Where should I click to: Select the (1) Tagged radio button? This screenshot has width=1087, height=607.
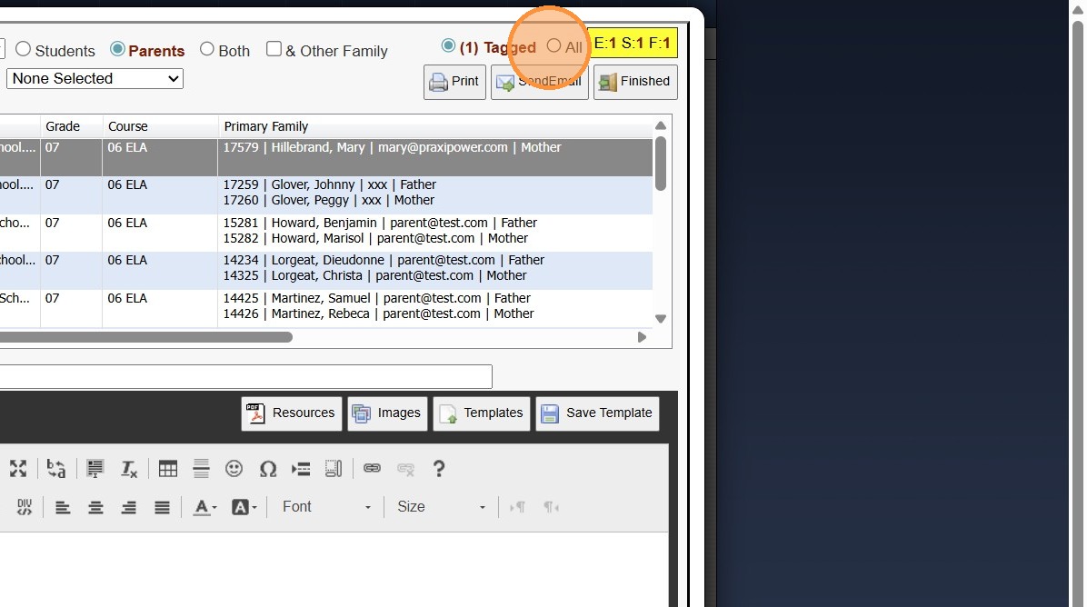click(x=449, y=45)
